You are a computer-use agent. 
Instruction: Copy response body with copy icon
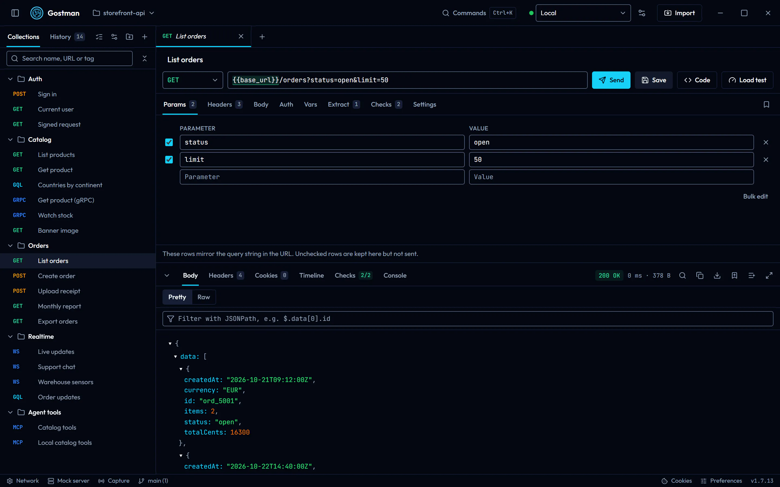[x=700, y=275]
